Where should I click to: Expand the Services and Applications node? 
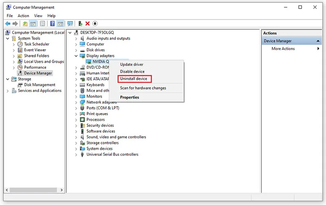pos(8,91)
